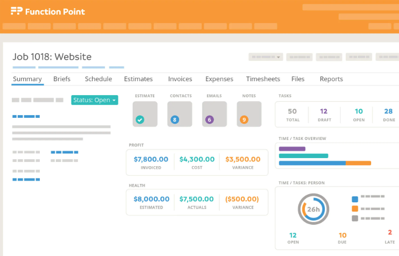Click the $8,000.00 Estimated value
This screenshot has width=399, height=256.
(152, 199)
